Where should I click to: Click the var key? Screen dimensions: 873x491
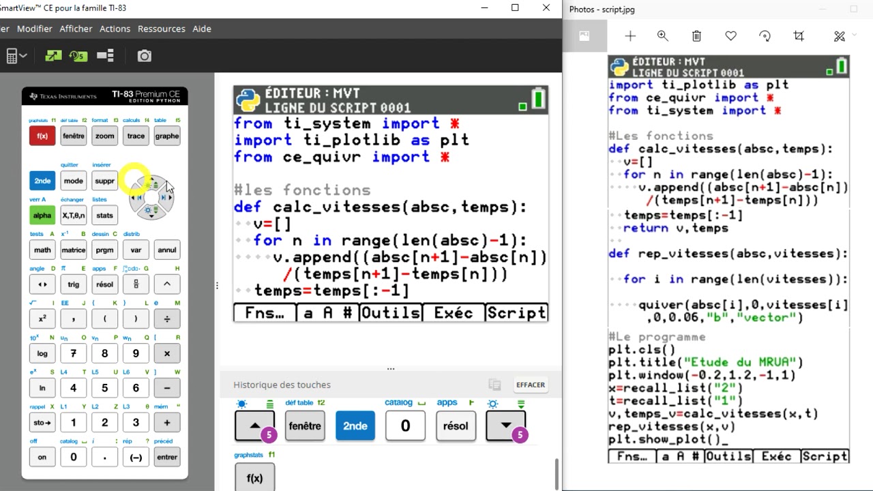136,250
